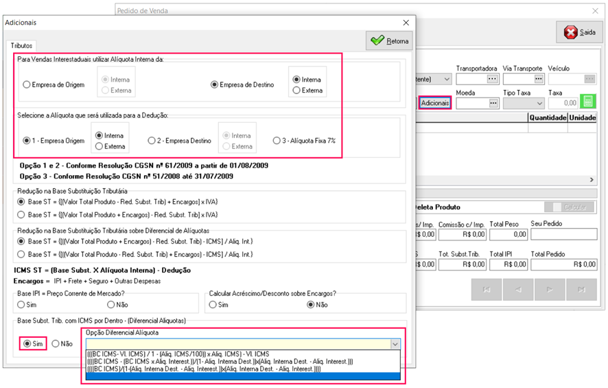
Task: Click the product grid horizontal scrollbar right arrow
Action: [592, 180]
